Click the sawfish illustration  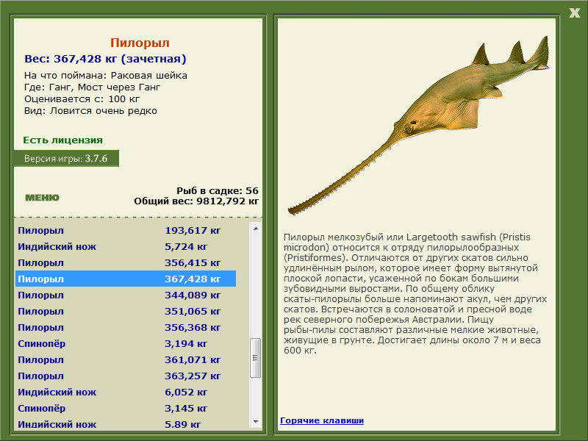coord(418,126)
